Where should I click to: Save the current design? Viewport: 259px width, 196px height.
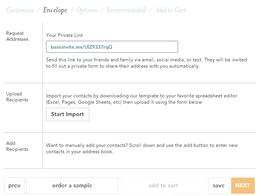point(219,186)
